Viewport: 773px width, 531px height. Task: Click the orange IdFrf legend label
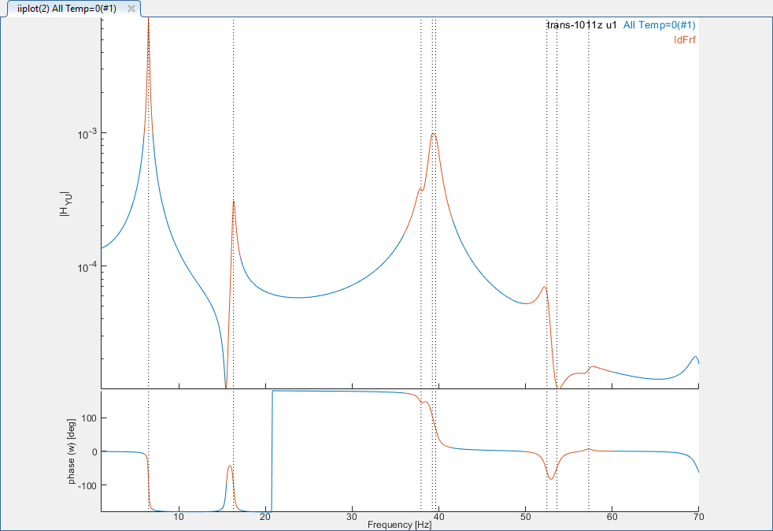(685, 39)
